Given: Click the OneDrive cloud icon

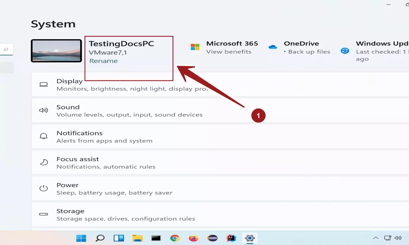Looking at the screenshot, I should click(273, 47).
